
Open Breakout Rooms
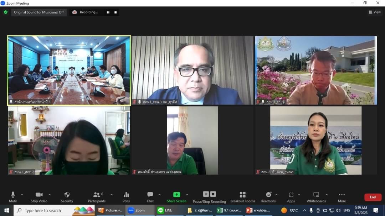[x=243, y=197]
